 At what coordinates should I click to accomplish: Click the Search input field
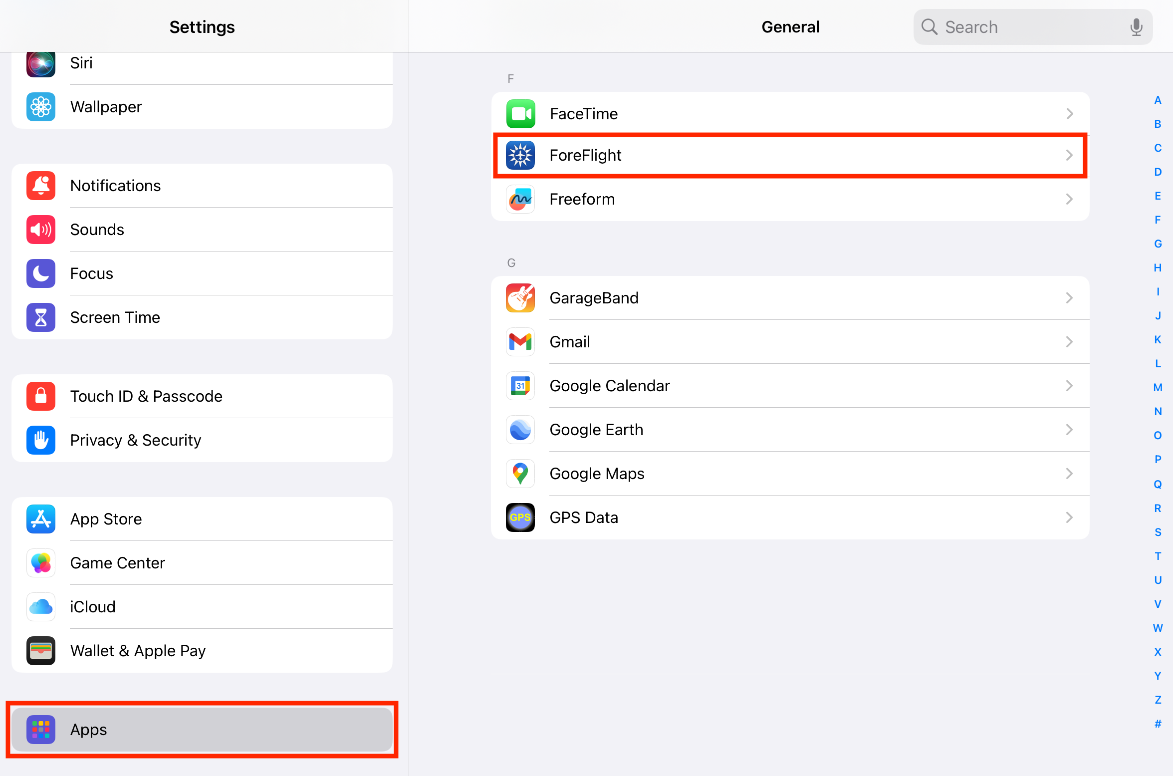1033,27
